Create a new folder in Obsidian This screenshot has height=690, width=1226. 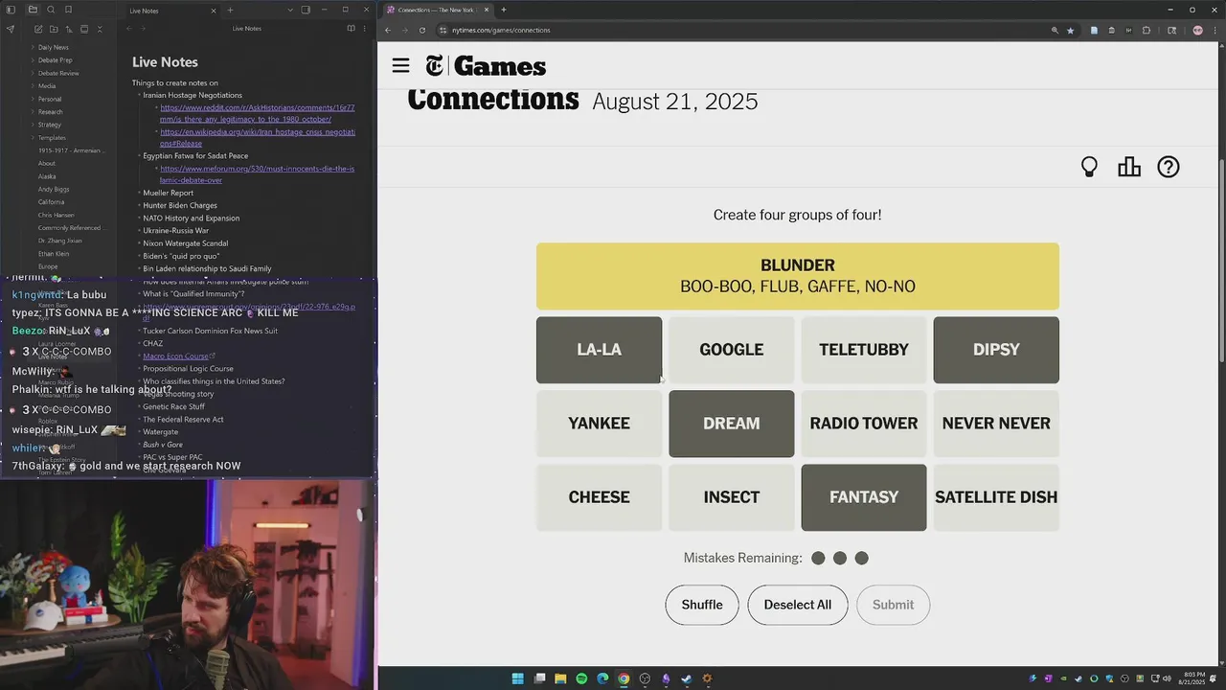(x=54, y=29)
